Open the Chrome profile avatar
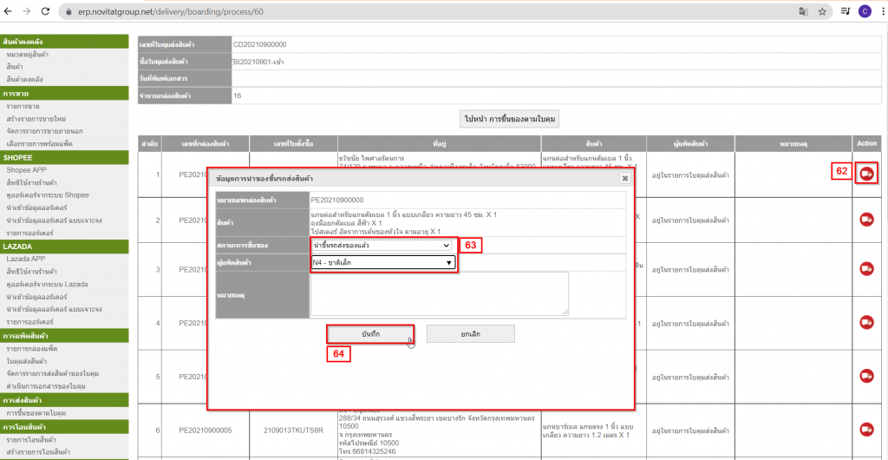Viewport: 888px width, 460px height. [865, 12]
